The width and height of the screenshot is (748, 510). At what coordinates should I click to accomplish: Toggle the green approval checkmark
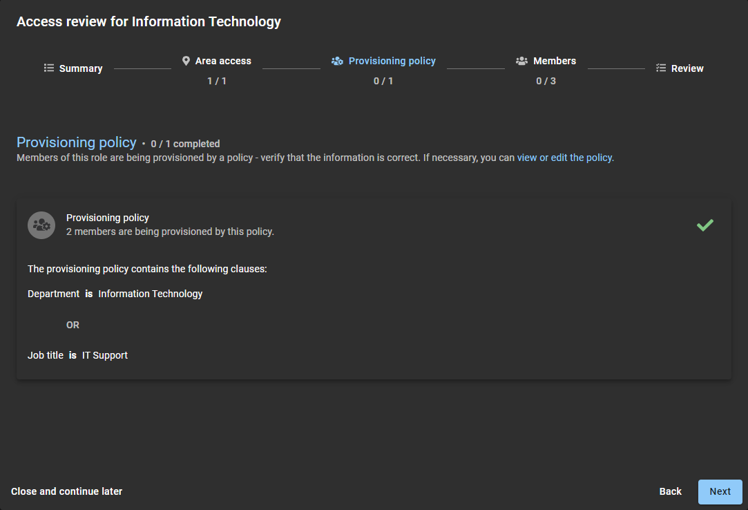(704, 225)
